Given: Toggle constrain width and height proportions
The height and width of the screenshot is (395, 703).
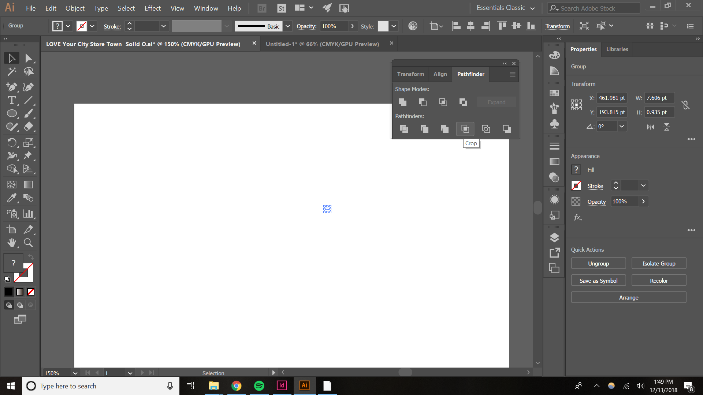Looking at the screenshot, I should (685, 105).
